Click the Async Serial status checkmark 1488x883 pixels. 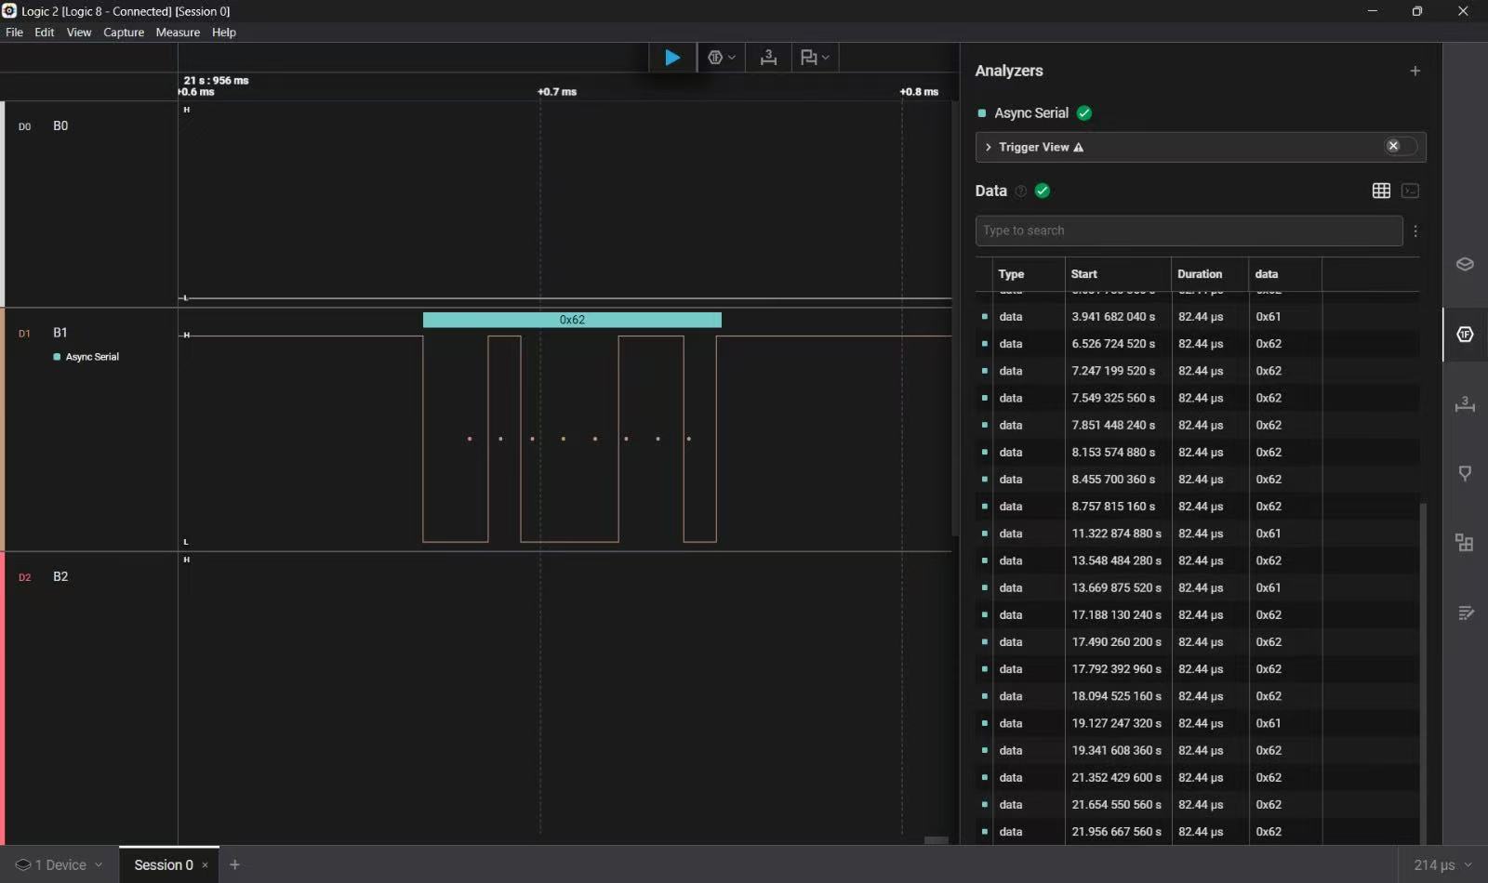tap(1084, 113)
